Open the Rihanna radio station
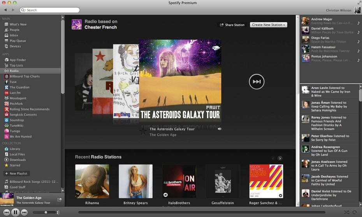362x217 pixels. [92, 181]
